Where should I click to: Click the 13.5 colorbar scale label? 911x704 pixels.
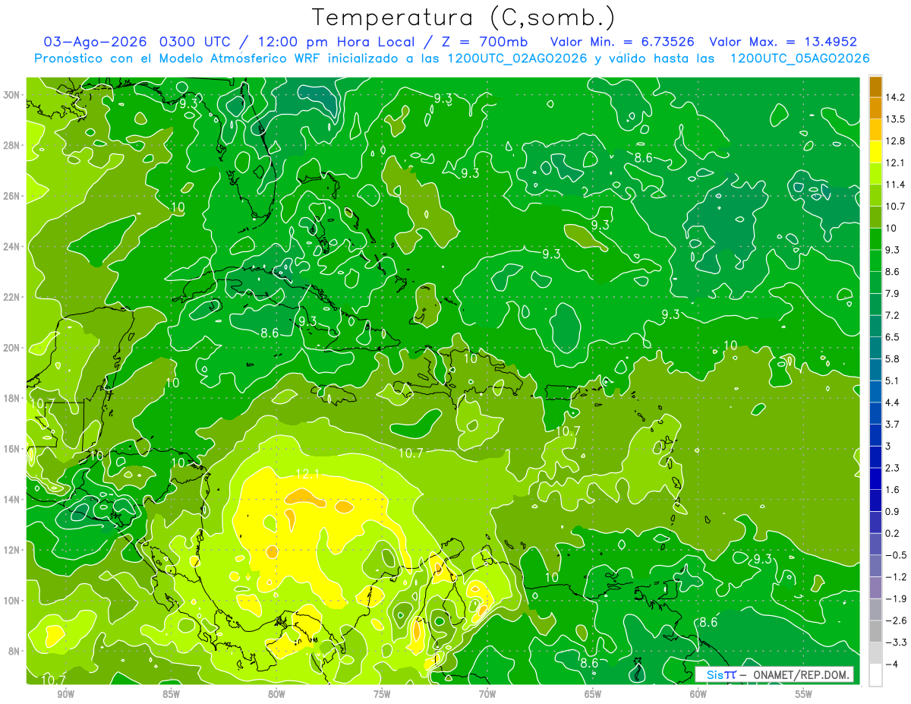click(x=894, y=119)
